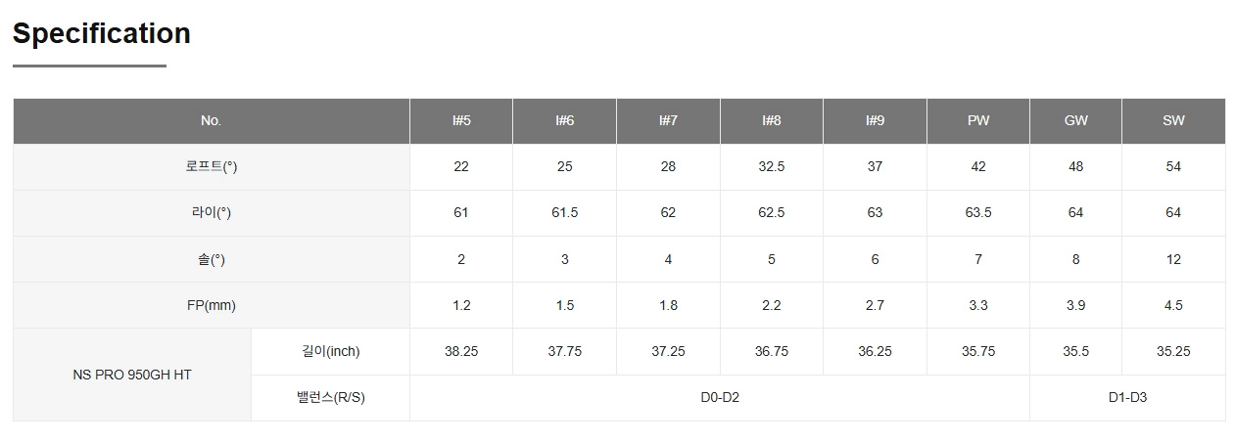This screenshot has width=1235, height=443.
Task: Select the 63.5 lie value
Action: [x=978, y=213]
